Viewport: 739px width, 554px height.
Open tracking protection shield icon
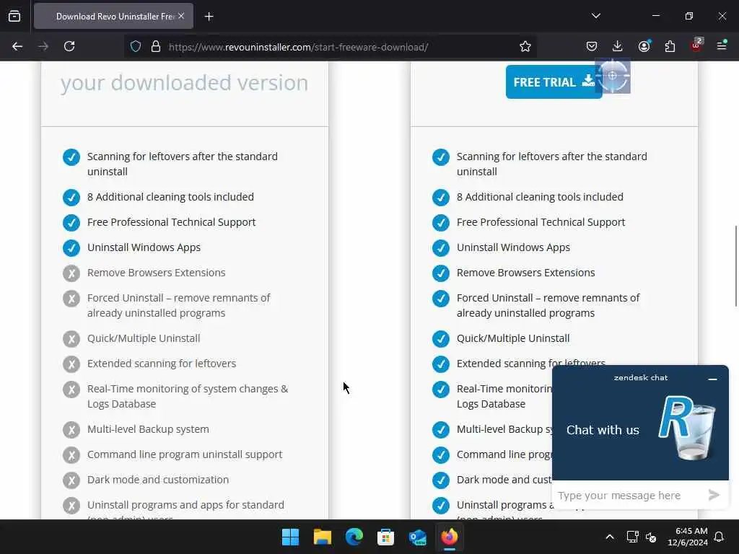(136, 47)
